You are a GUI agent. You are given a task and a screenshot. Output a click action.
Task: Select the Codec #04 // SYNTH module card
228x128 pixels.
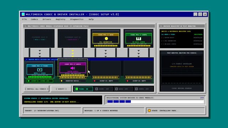coord(139,38)
